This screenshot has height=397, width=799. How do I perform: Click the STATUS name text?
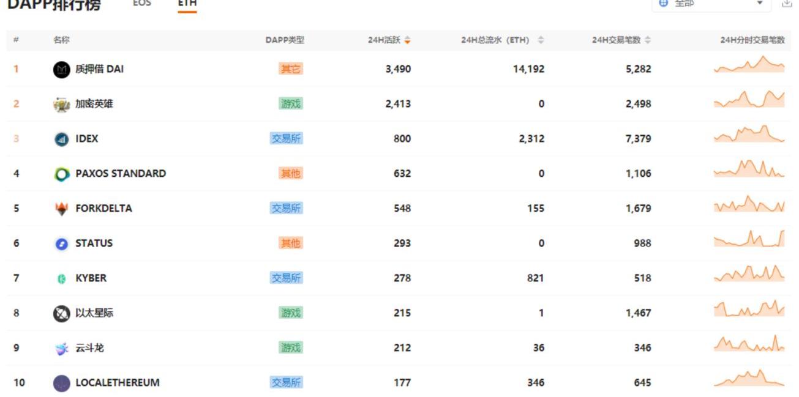pyautogui.click(x=94, y=243)
